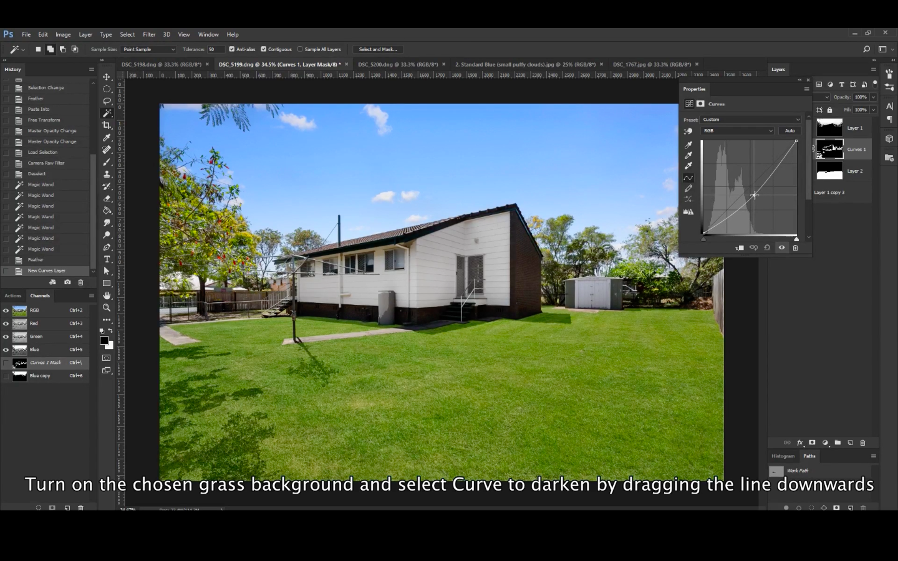Toggle Quick Mask mode icon
The height and width of the screenshot is (561, 898).
[107, 358]
